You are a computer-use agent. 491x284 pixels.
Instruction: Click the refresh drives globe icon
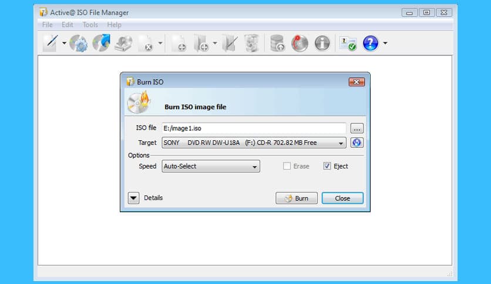357,143
